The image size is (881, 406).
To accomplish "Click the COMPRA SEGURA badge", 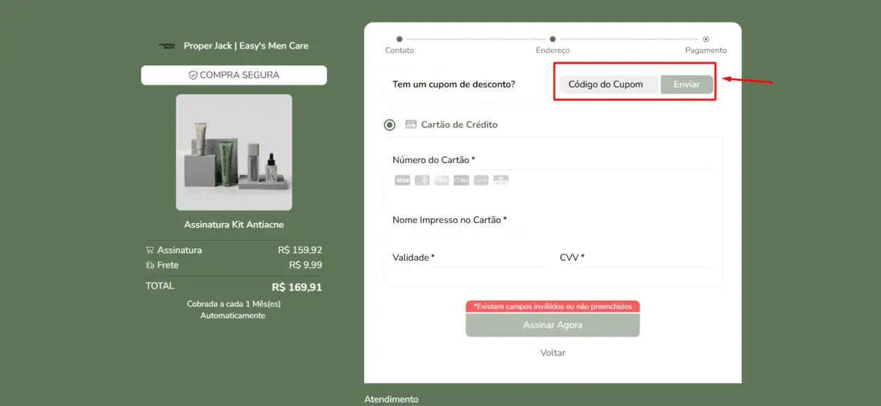I will (x=234, y=75).
